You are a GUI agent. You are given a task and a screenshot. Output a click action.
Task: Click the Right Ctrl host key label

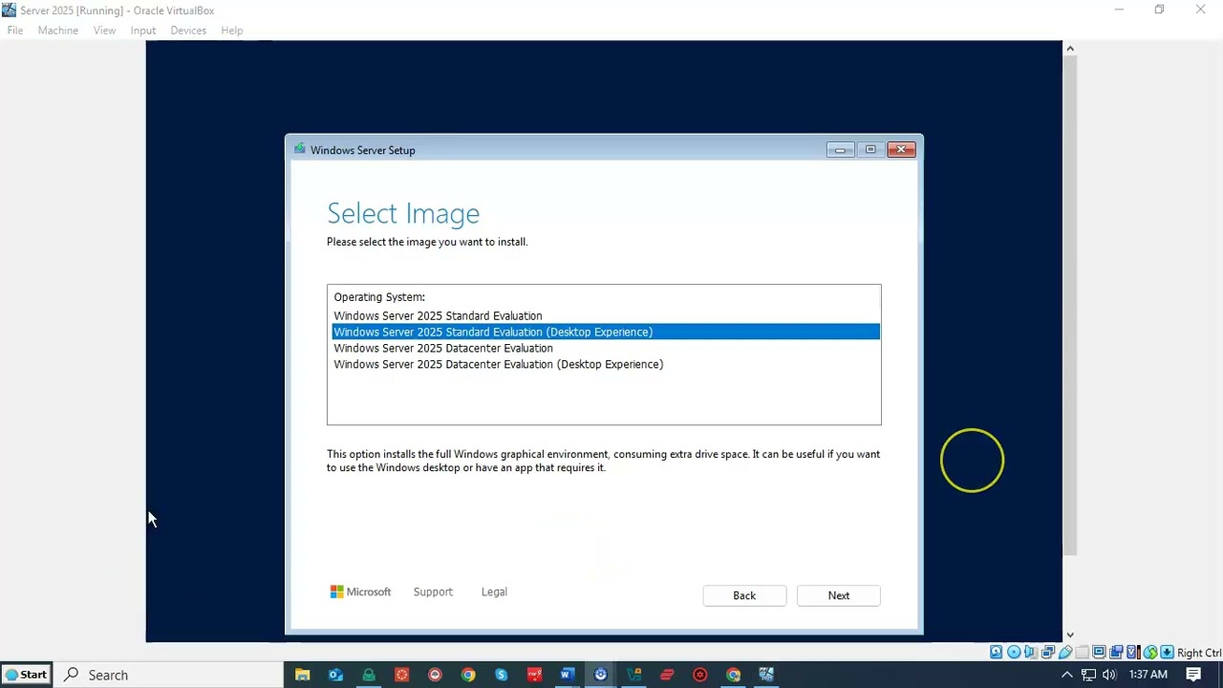pos(1200,653)
